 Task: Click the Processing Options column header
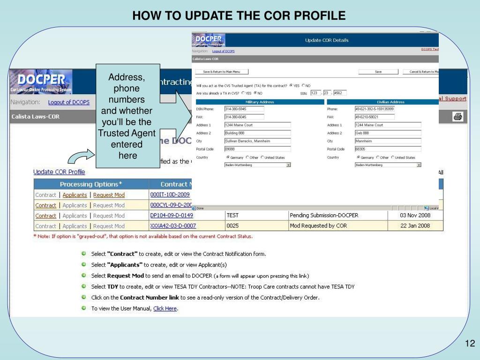(x=91, y=184)
